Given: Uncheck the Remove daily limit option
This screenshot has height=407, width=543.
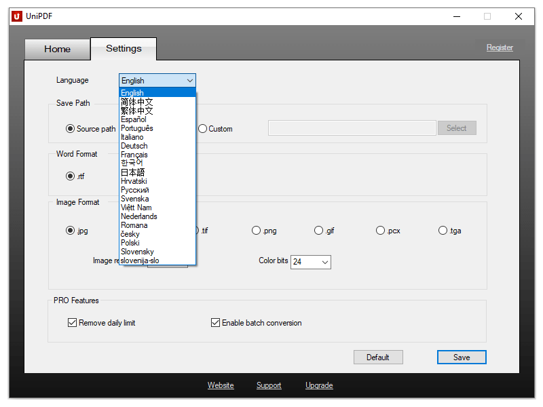Looking at the screenshot, I should click(x=72, y=322).
